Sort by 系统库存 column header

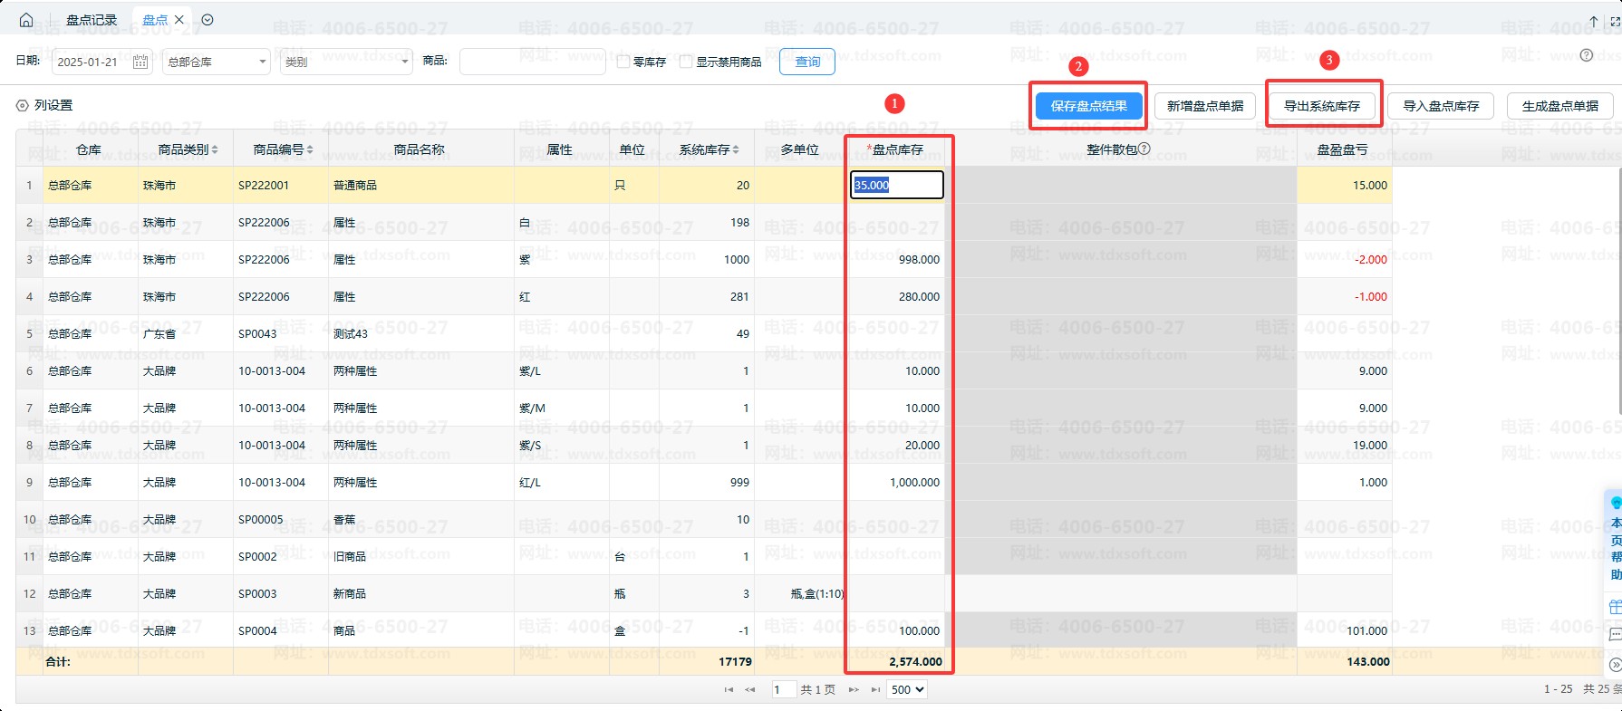(709, 149)
